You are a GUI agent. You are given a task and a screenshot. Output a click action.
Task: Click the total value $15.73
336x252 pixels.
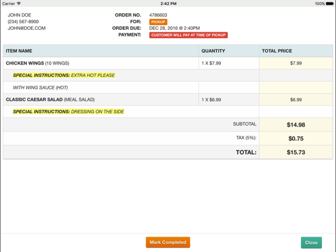coord(296,152)
